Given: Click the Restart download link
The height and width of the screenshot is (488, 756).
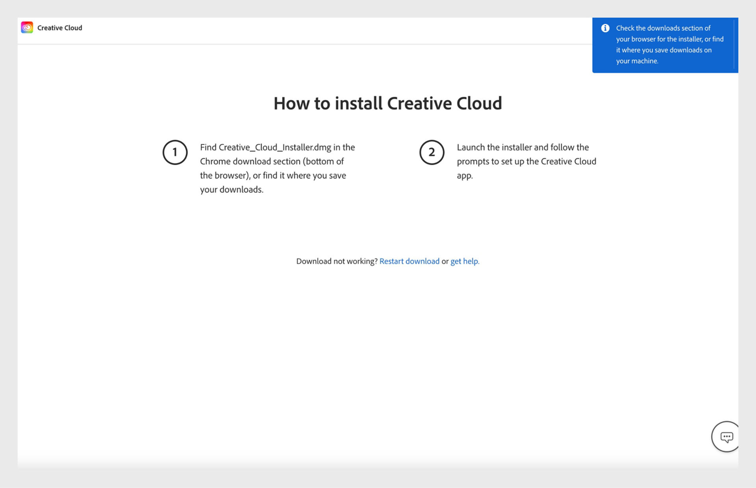Looking at the screenshot, I should 409,261.
